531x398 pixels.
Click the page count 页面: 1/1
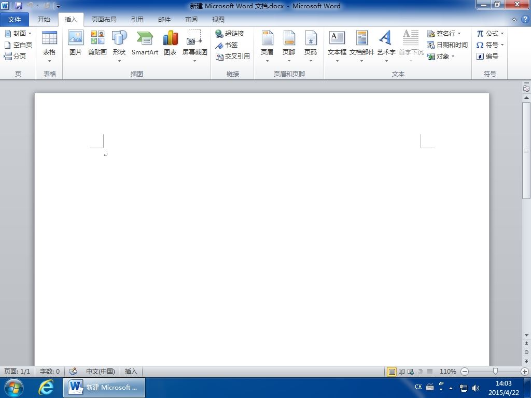[17, 371]
